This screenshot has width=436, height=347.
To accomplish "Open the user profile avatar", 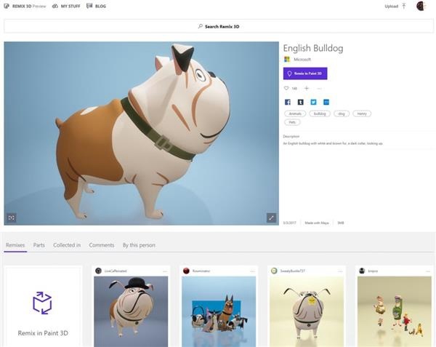I will point(421,6).
